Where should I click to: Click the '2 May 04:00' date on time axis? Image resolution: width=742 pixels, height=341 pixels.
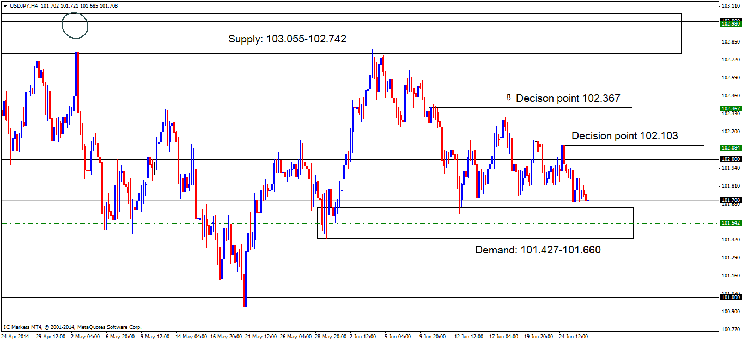coord(86,337)
